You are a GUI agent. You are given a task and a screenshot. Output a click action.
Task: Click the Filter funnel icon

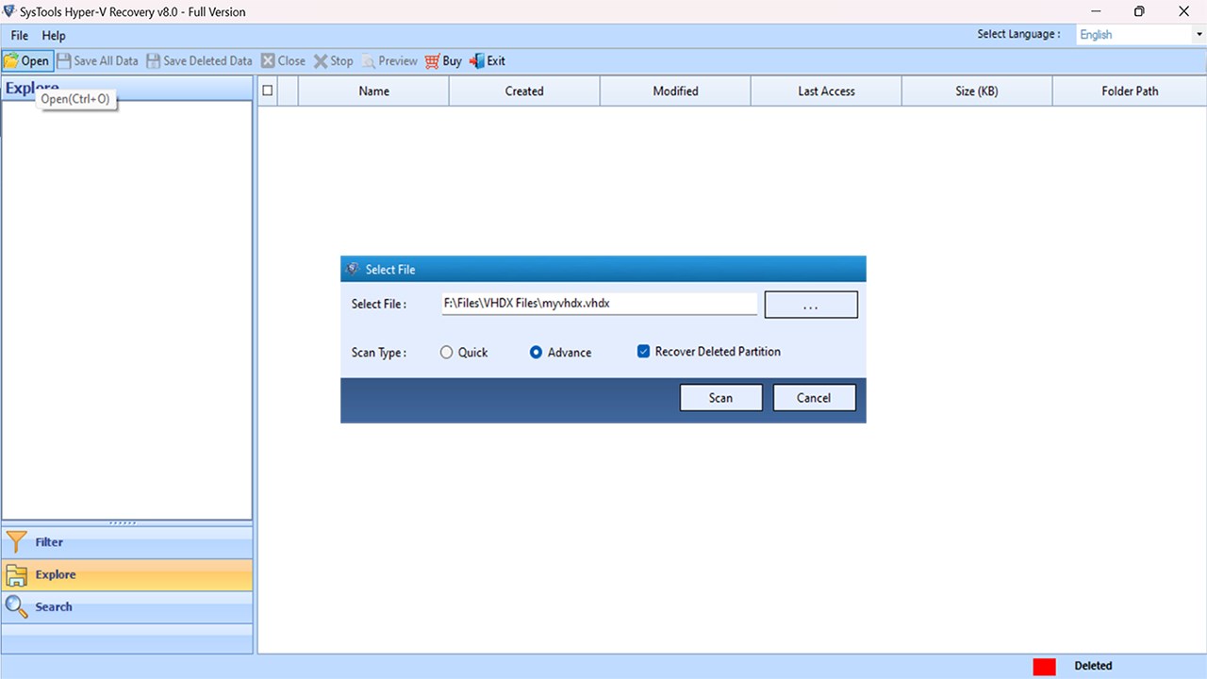[17, 542]
